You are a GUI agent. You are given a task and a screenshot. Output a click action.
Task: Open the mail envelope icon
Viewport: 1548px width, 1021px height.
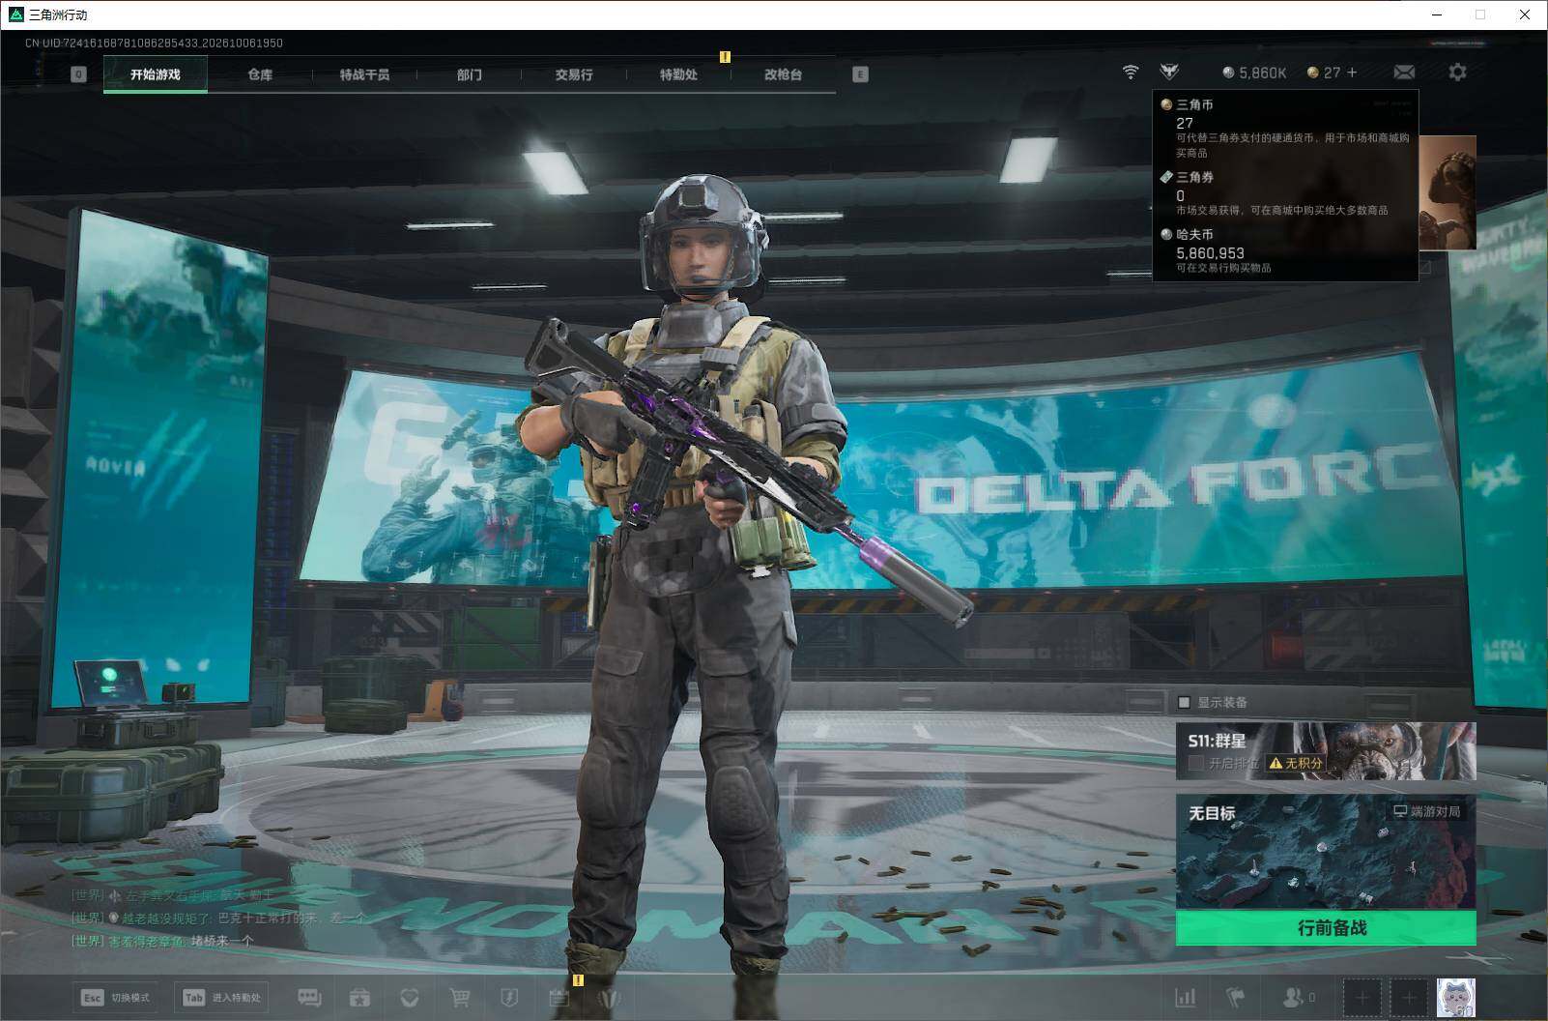(x=1404, y=73)
